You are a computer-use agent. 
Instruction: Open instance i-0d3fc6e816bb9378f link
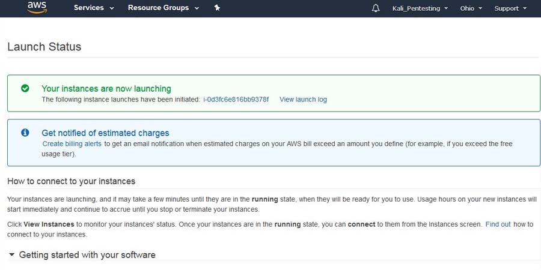[236, 99]
